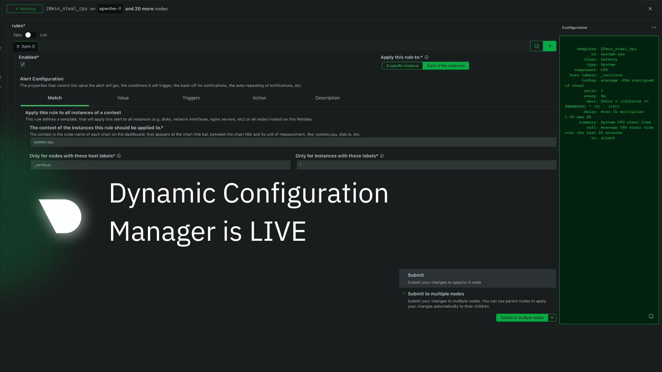662x372 pixels.
Task: Close the alert configuration dialog
Action: [x=650, y=9]
